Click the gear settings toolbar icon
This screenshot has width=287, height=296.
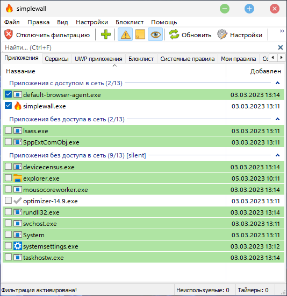[x=222, y=35]
